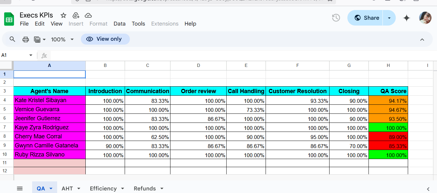This screenshot has width=437, height=193.
Task: Expand the 100% zoom dropdown
Action: (62, 39)
